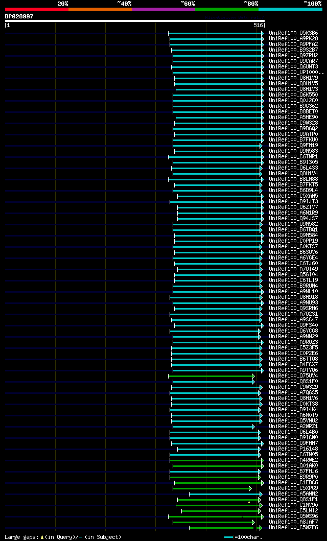327x541 pixels.
Task: Open hit UniRef100_Q8H1V9
Action: (294, 78)
